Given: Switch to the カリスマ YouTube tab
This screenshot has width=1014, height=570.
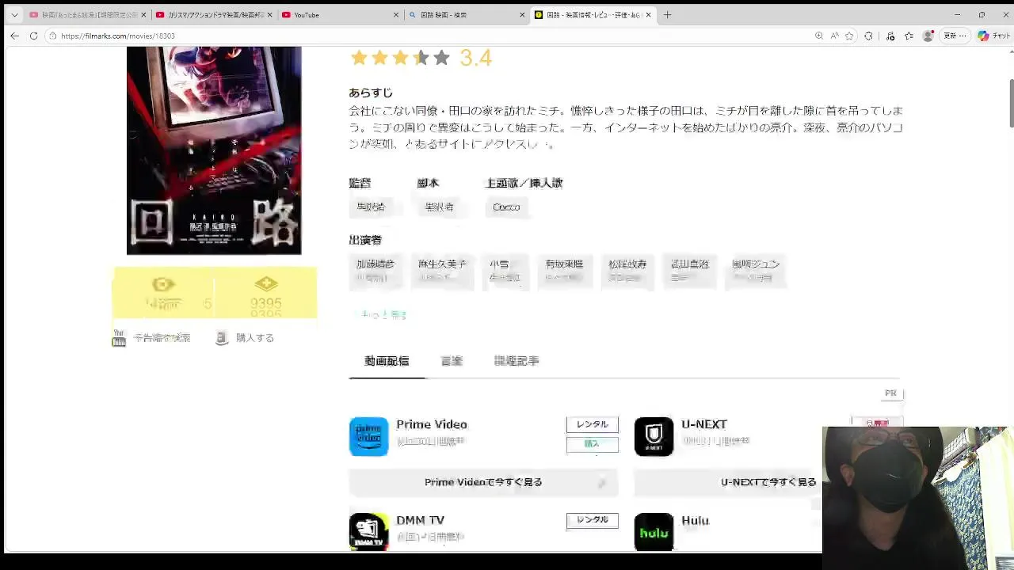Looking at the screenshot, I should [214, 15].
